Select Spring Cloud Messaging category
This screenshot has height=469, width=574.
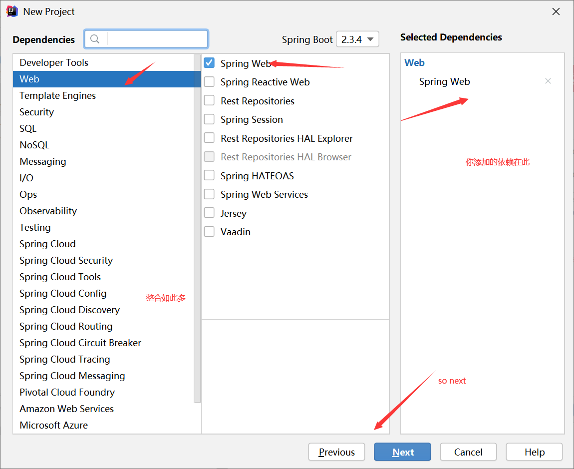tap(104, 376)
